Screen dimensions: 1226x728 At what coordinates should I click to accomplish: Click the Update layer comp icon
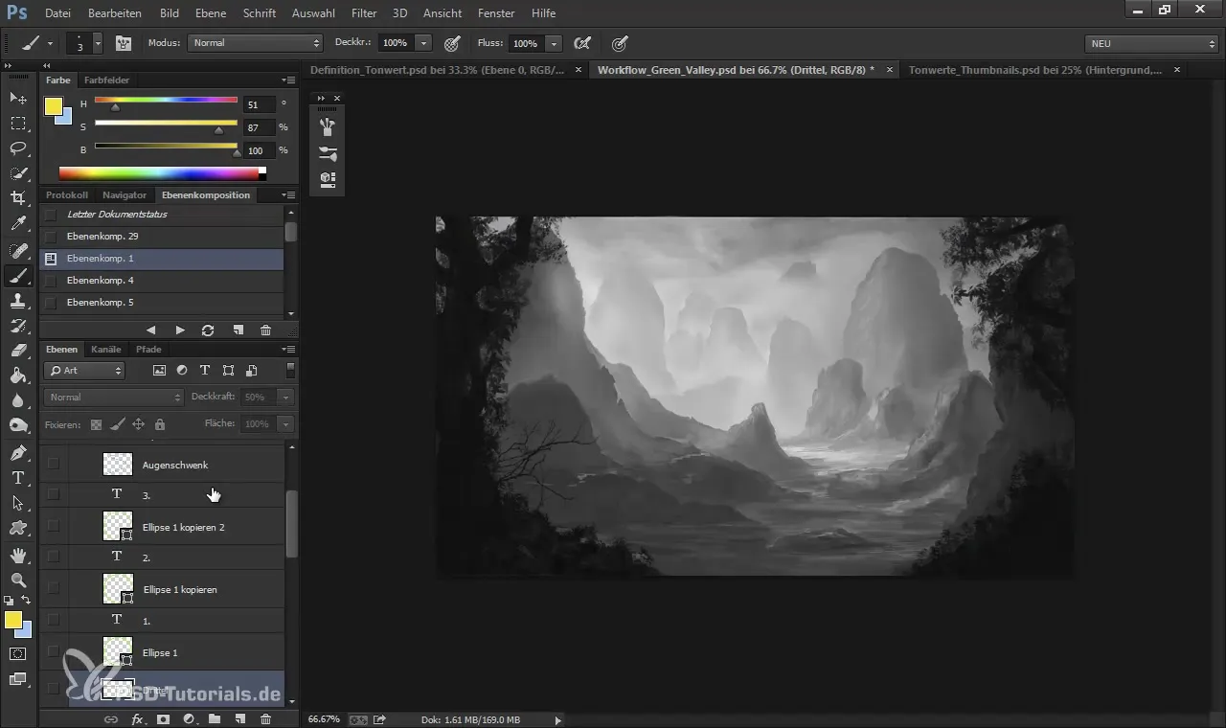[208, 330]
